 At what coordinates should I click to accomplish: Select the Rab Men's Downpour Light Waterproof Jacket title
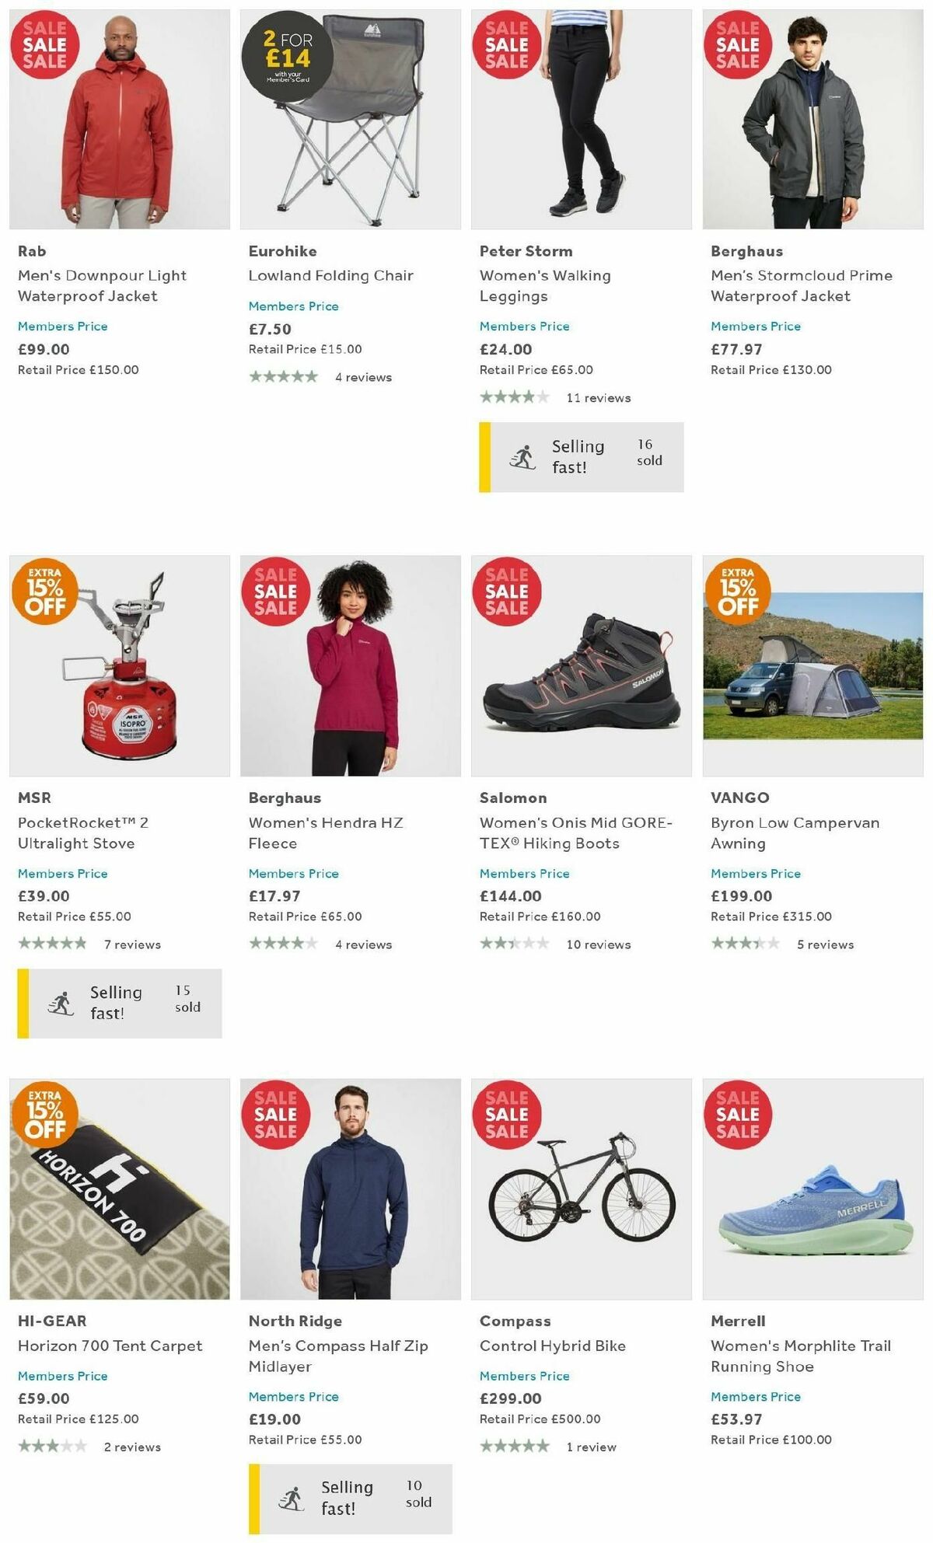pyautogui.click(x=102, y=286)
